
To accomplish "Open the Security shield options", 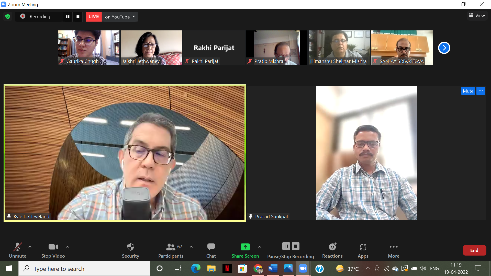I will click(x=130, y=250).
